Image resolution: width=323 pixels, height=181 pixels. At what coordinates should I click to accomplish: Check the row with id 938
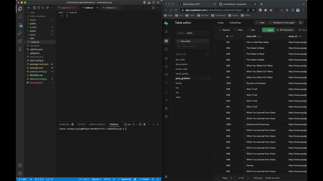point(217,89)
